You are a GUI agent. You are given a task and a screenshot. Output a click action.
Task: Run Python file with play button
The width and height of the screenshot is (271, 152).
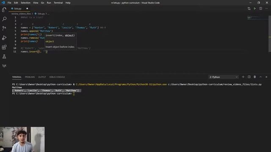coord(255,8)
